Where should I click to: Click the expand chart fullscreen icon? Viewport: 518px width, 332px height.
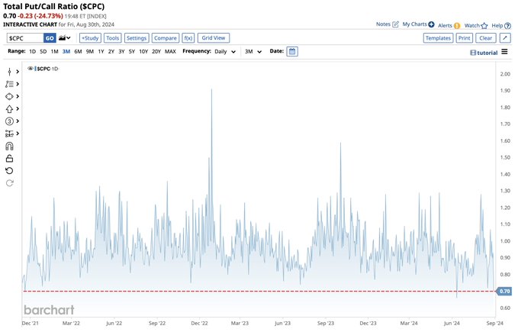point(505,38)
